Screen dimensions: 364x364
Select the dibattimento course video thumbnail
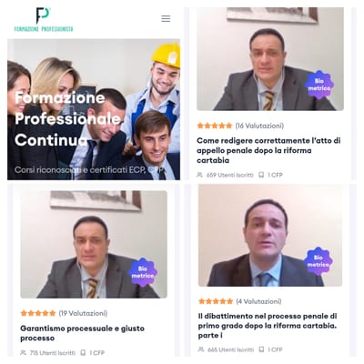270,235
